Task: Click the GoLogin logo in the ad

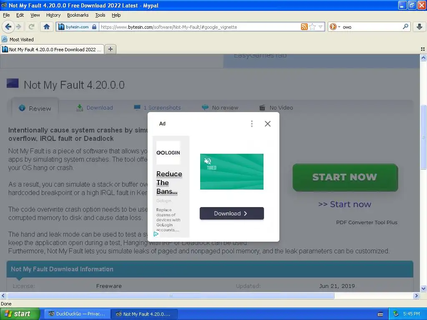Action: 168,152
